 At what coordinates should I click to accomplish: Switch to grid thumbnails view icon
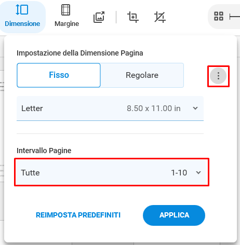tap(219, 16)
